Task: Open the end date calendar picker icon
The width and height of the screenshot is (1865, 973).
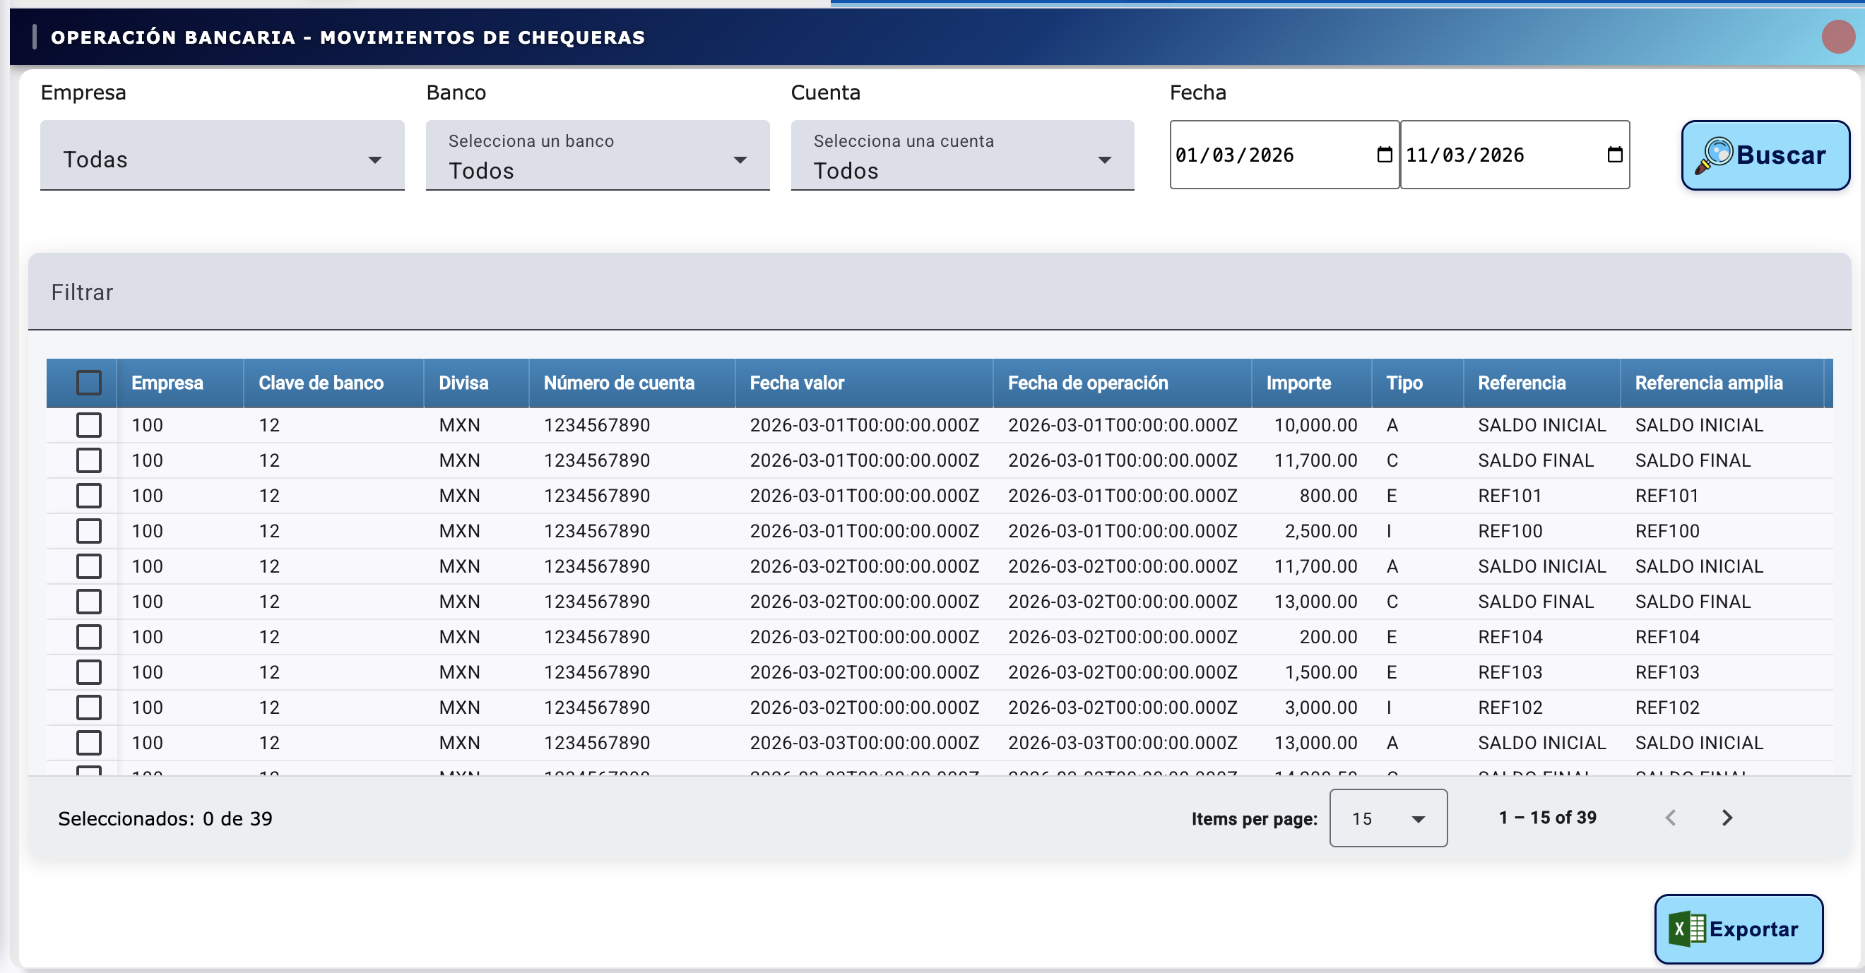Action: [x=1614, y=155]
